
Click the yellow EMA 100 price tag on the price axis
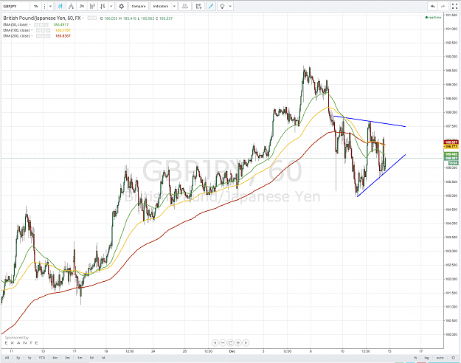point(451,146)
